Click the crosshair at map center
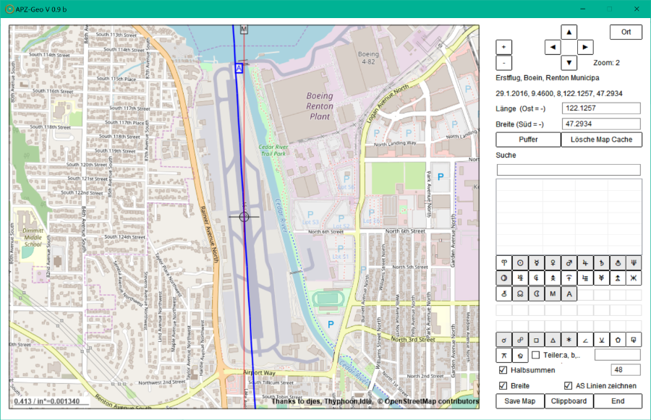This screenshot has width=651, height=420. point(244,216)
